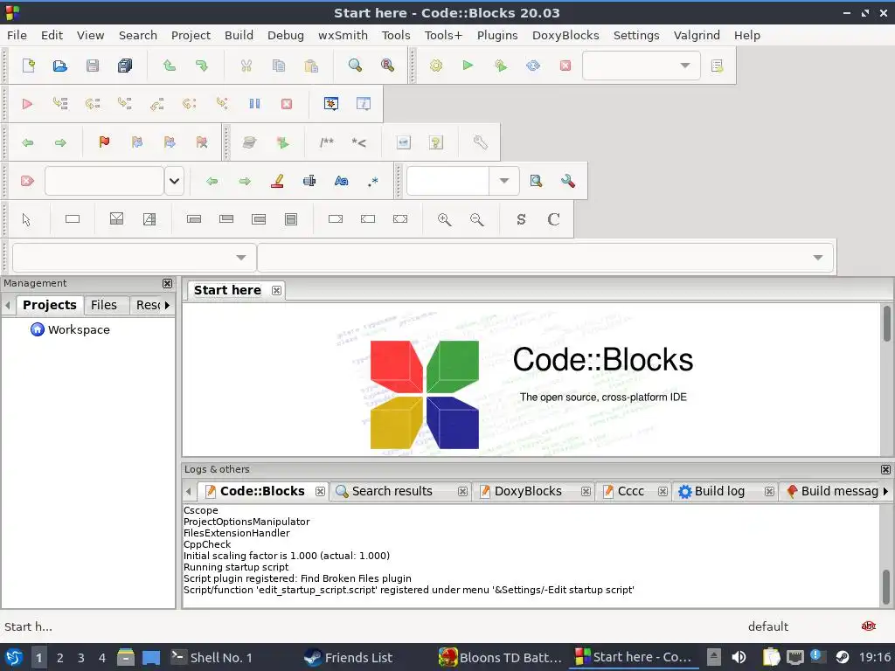Click the S tool icon
This screenshot has width=895, height=671.
[x=521, y=219]
